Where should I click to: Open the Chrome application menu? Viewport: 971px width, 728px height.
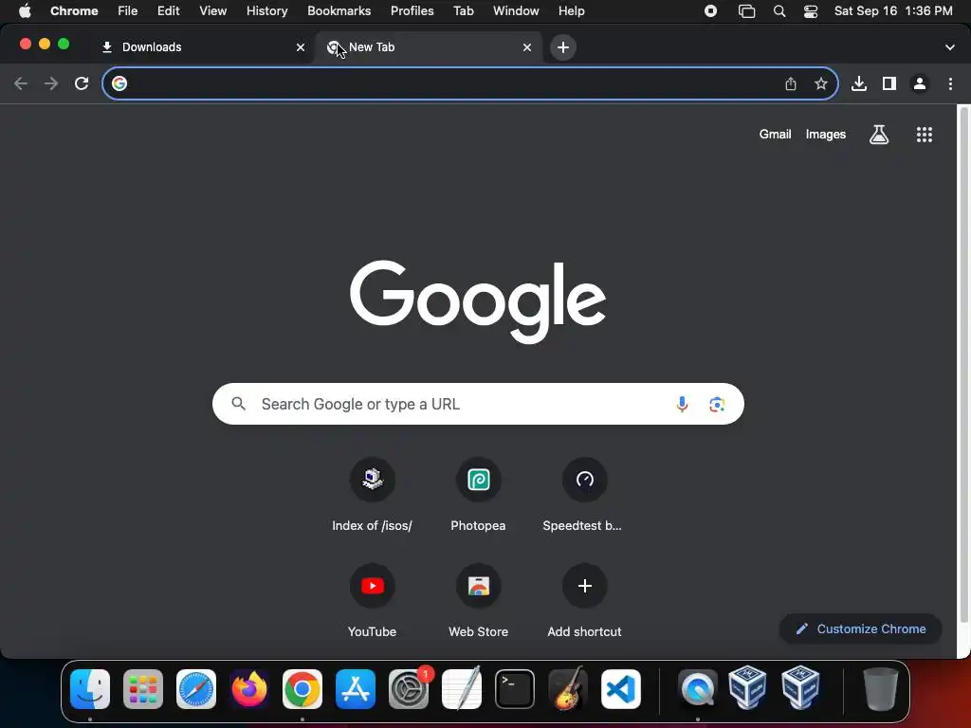pos(74,11)
